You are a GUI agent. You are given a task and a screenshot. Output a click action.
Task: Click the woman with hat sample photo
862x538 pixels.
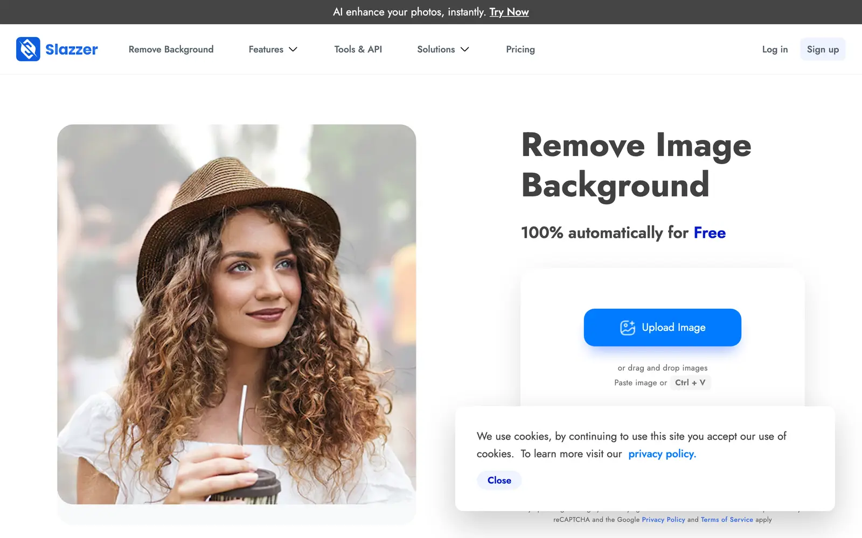point(237,314)
